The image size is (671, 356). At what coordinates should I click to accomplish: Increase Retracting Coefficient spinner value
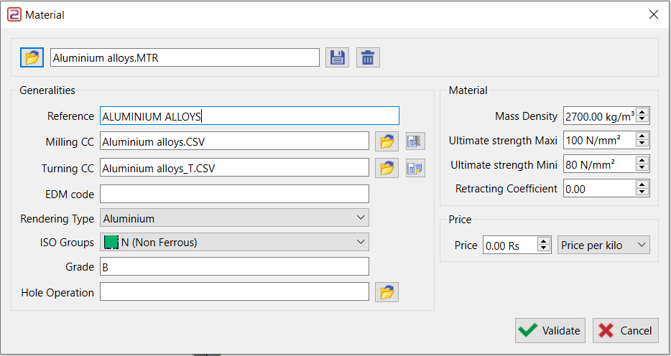point(642,185)
